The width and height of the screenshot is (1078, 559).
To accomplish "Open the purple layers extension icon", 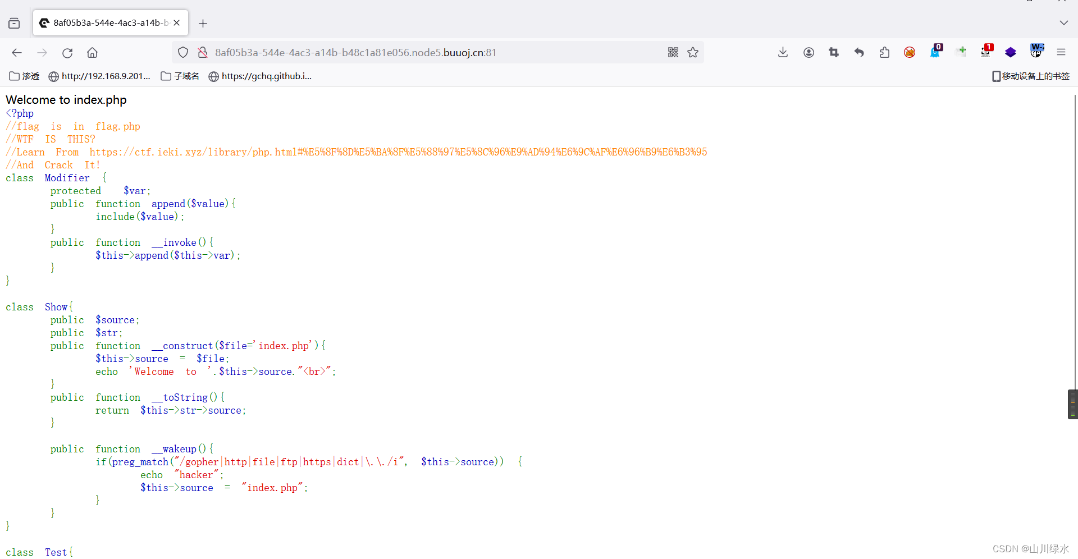I will pyautogui.click(x=1011, y=53).
